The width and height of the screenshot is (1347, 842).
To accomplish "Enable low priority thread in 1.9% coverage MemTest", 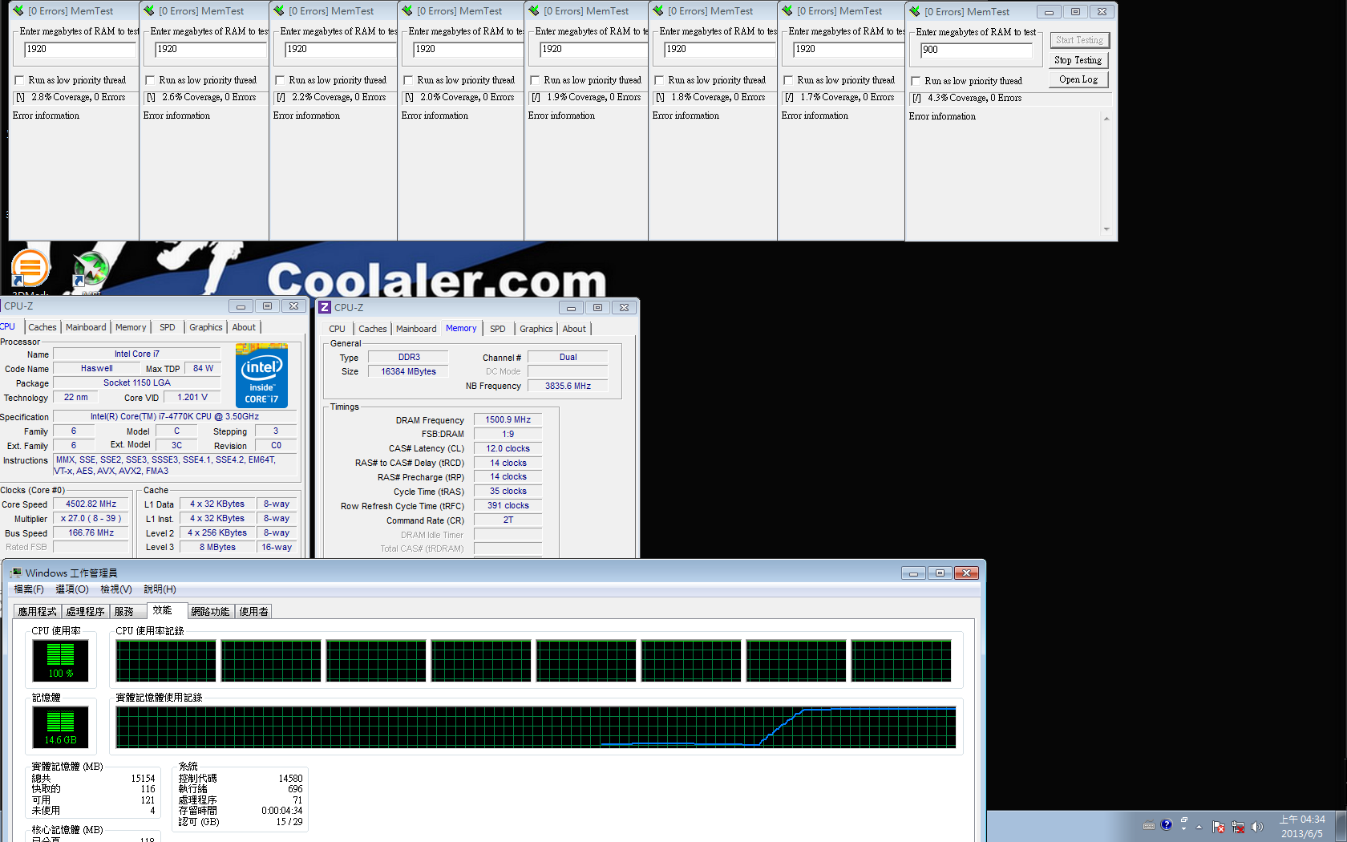I will click(535, 80).
